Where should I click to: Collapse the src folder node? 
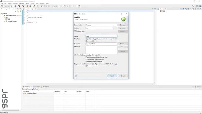pos(3,17)
